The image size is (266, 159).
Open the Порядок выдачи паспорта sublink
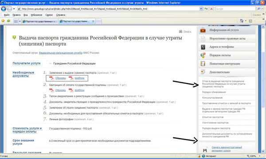click(216, 128)
